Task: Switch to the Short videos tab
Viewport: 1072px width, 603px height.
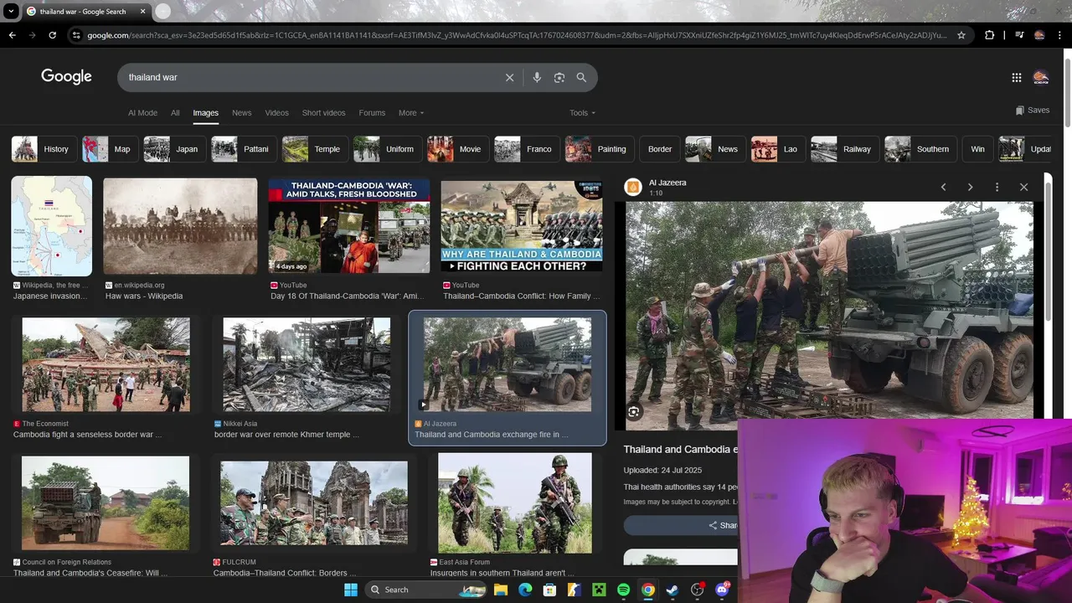Action: [323, 113]
